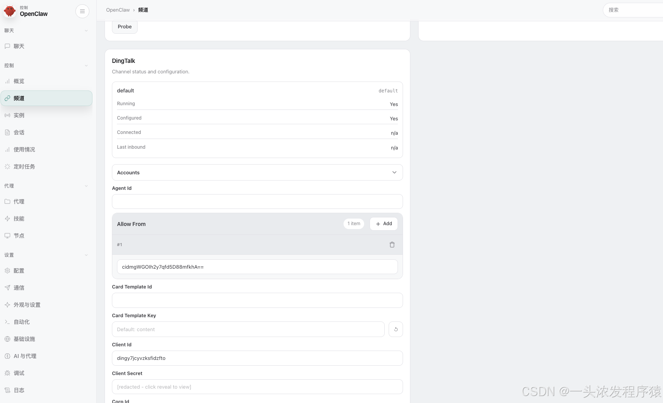The width and height of the screenshot is (663, 403).
Task: Add a new Allow From item
Action: point(384,224)
